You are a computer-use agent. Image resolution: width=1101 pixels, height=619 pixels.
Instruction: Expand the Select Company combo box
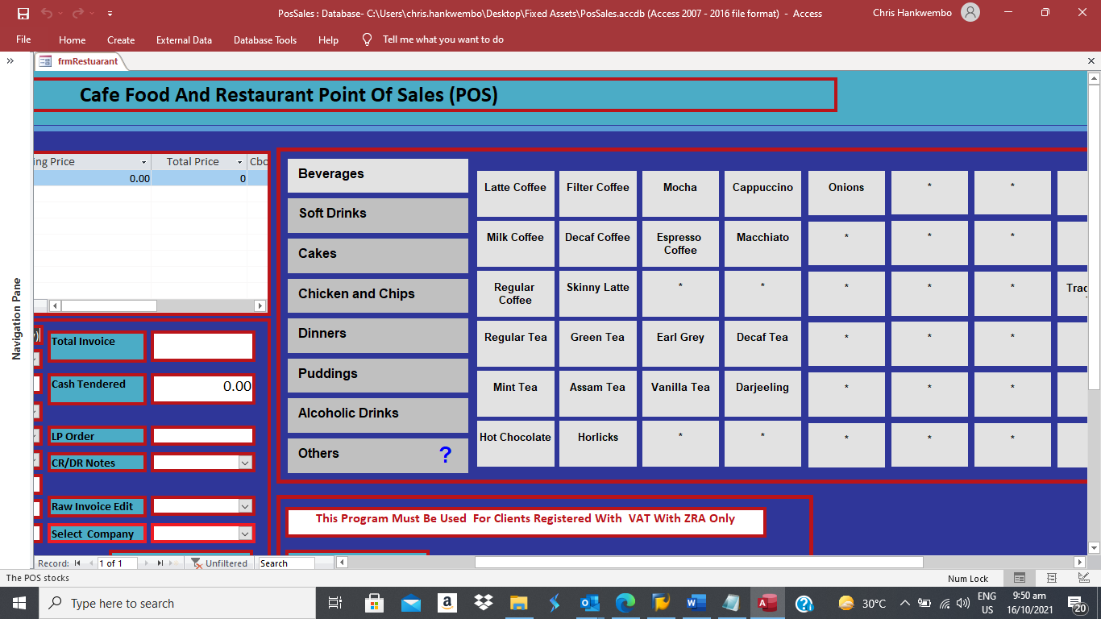click(244, 533)
